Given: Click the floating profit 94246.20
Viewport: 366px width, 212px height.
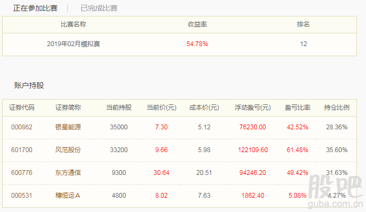Looking at the screenshot, I should coord(253,173).
